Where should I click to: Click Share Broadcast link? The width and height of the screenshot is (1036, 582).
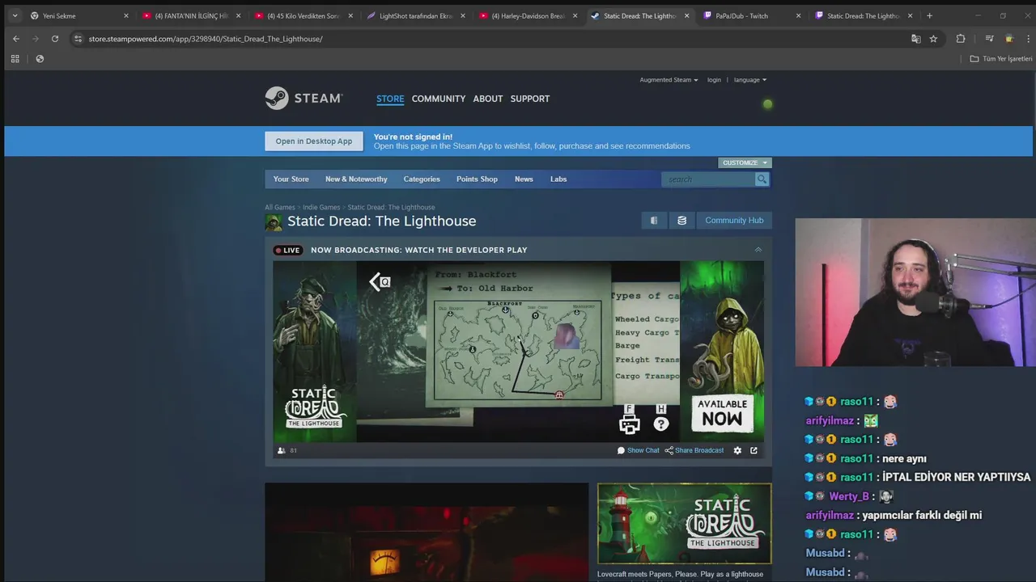coord(694,450)
